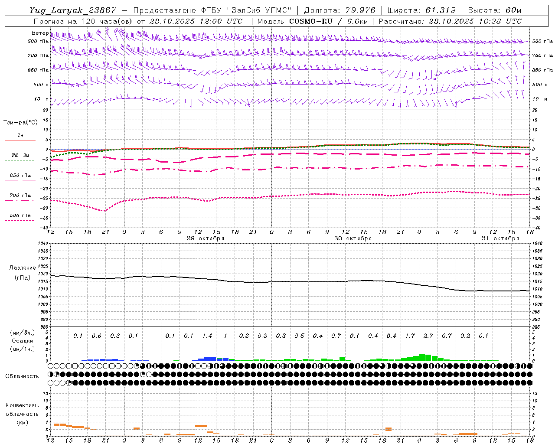The width and height of the screenshot is (555, 444).
Task: Click the 0.5 precipitation value
Action: coord(299,336)
